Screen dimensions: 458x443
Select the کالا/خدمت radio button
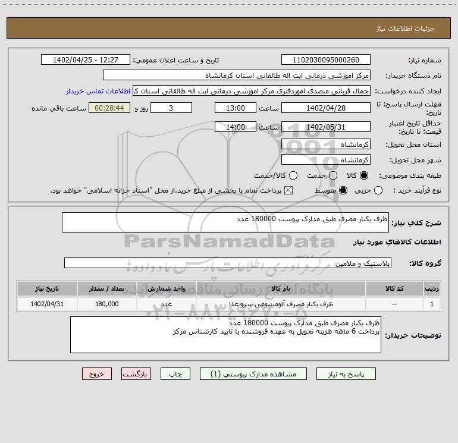point(293,175)
